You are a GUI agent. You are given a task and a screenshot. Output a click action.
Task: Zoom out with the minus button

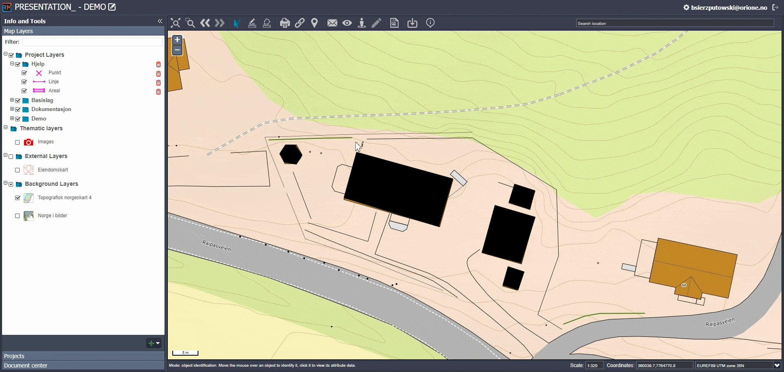[x=177, y=50]
